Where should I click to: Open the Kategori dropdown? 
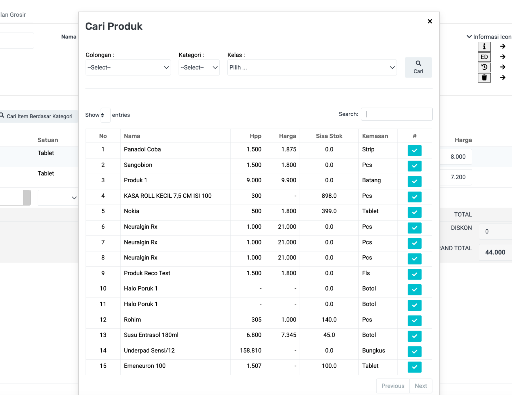[199, 67]
